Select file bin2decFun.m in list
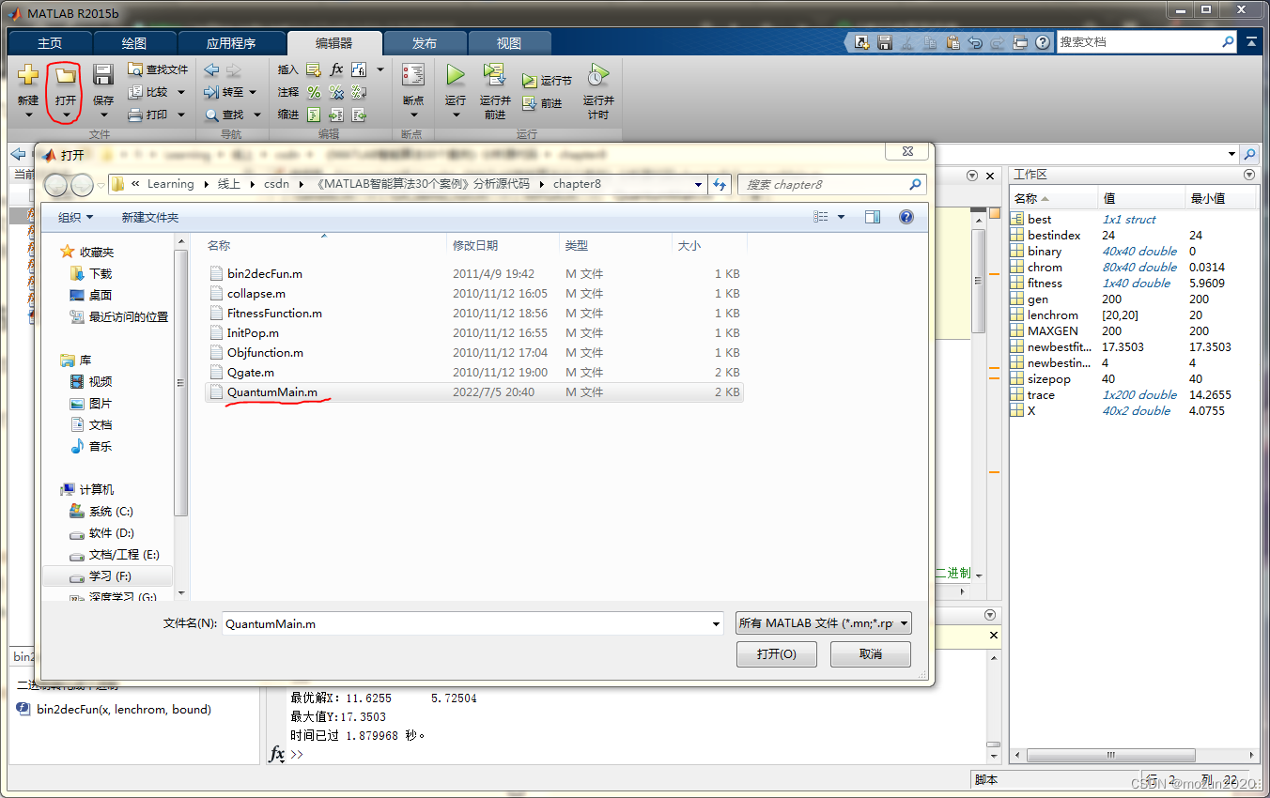This screenshot has width=1270, height=798. click(x=474, y=274)
